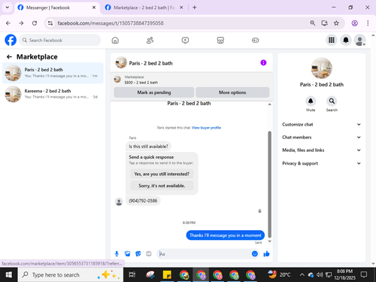The height and width of the screenshot is (282, 376).
Task: Open the Gaming icon in top navigation
Action: click(255, 40)
